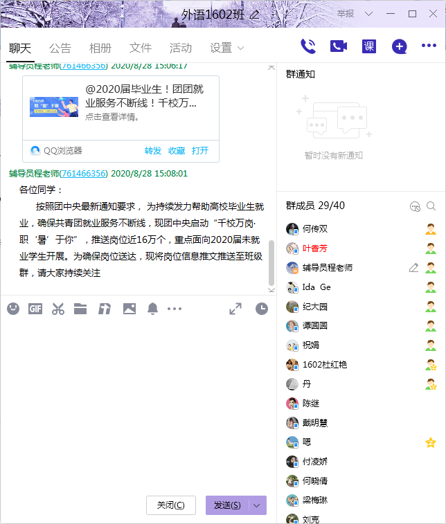Click the send image icon
Image resolution: width=446 pixels, height=524 pixels.
point(130,309)
